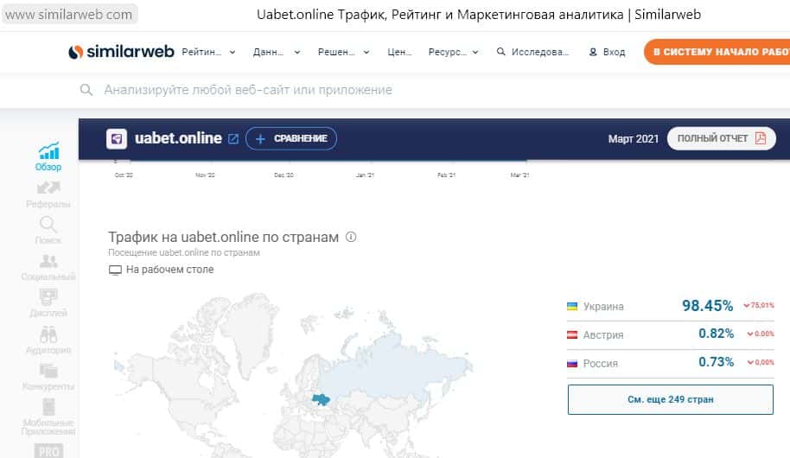Open the Рефералы sidebar section

coord(48,194)
